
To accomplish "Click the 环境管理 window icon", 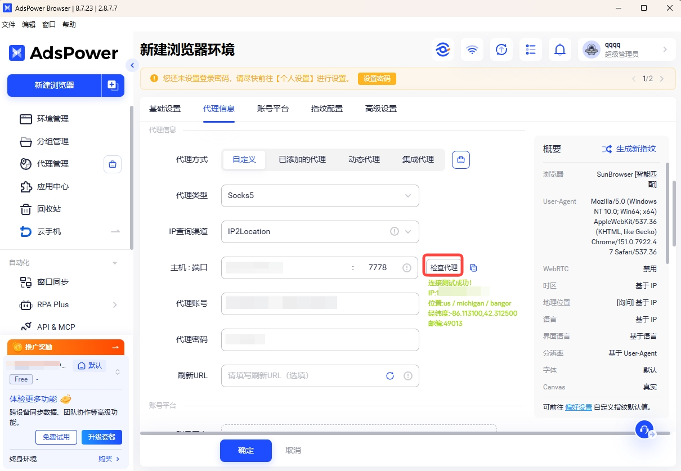I will click(25, 119).
